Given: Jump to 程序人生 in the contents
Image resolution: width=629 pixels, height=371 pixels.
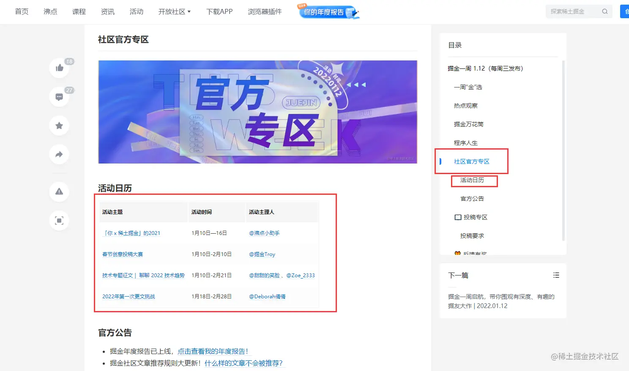Looking at the screenshot, I should click(x=466, y=143).
